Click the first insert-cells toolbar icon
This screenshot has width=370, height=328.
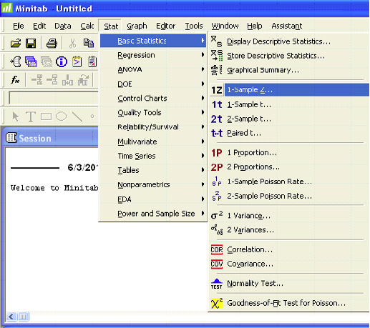tap(37, 80)
